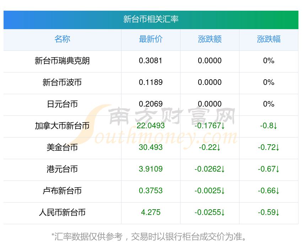Viewport: 302px width, 248px height.
Task: Click the 新台币波币 row name
Action: [x=62, y=82]
